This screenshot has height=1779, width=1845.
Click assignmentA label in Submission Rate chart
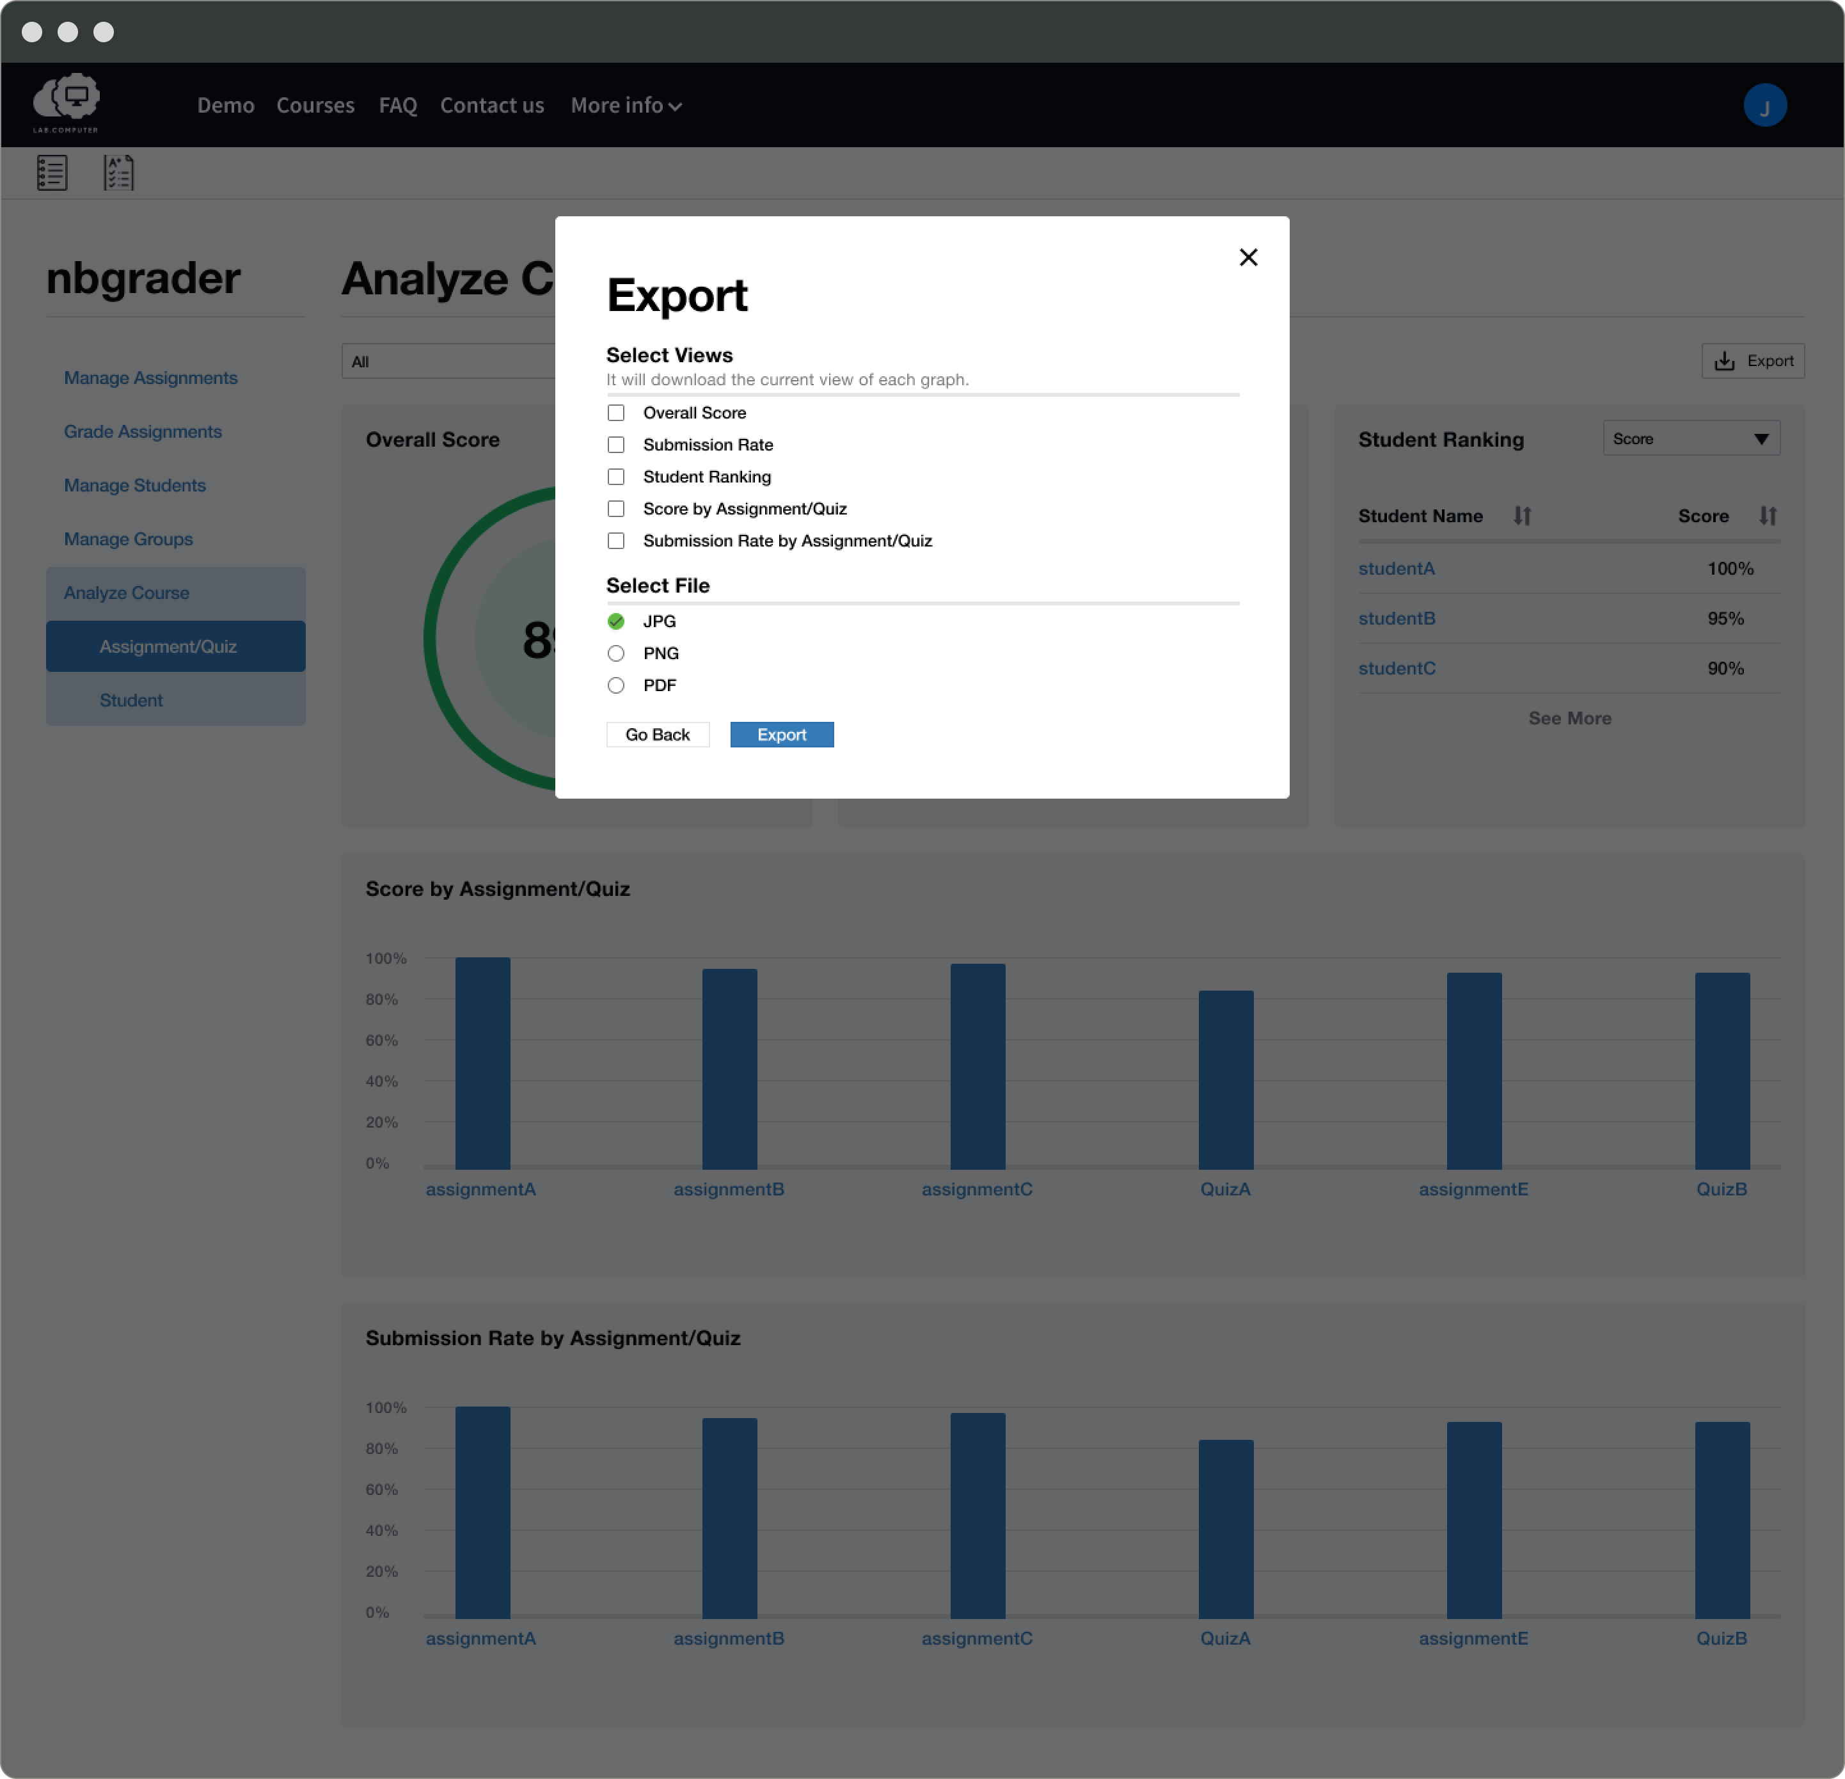click(x=481, y=1639)
